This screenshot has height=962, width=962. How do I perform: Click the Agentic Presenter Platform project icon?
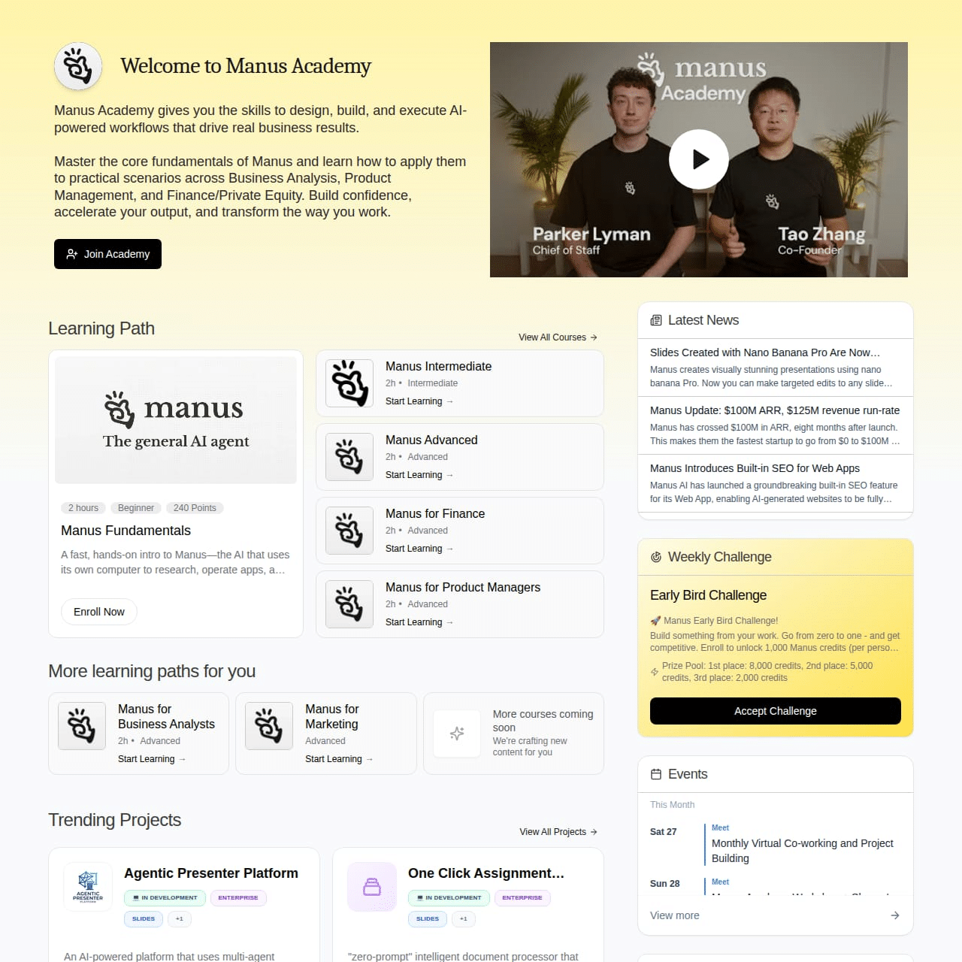(x=88, y=887)
